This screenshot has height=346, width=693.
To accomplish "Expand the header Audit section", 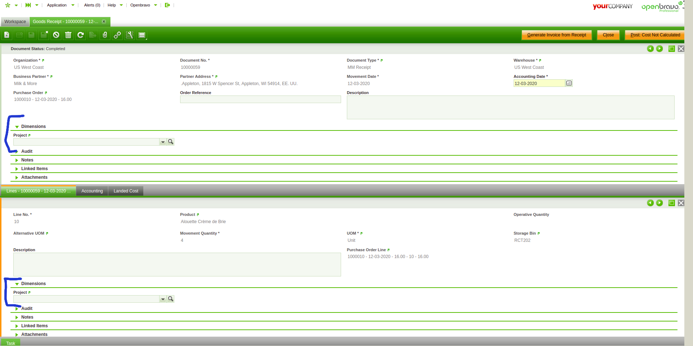I will [x=17, y=151].
